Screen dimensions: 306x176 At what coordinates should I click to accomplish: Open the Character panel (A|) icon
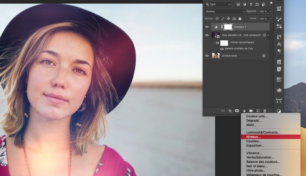[x=279, y=44]
